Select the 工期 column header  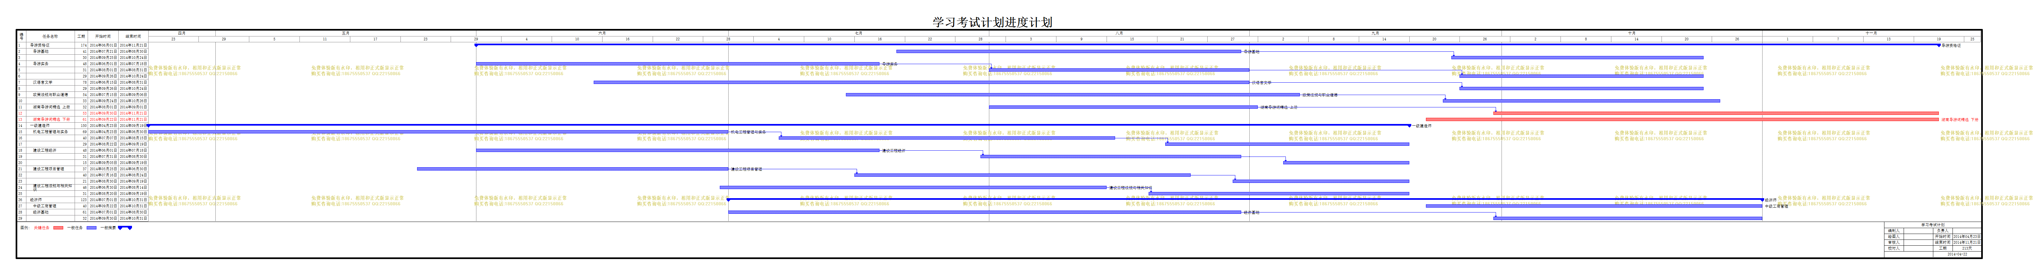point(81,36)
